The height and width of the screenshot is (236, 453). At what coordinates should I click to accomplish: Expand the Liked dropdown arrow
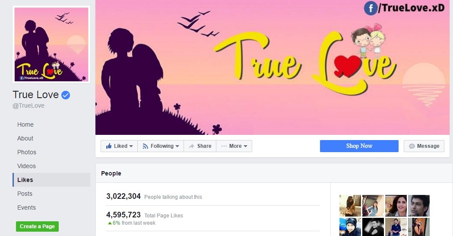click(x=131, y=147)
